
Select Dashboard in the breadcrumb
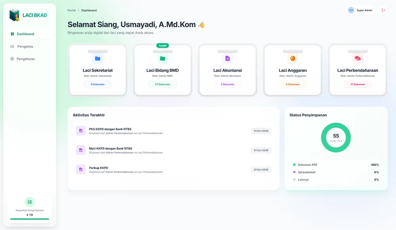tap(89, 10)
